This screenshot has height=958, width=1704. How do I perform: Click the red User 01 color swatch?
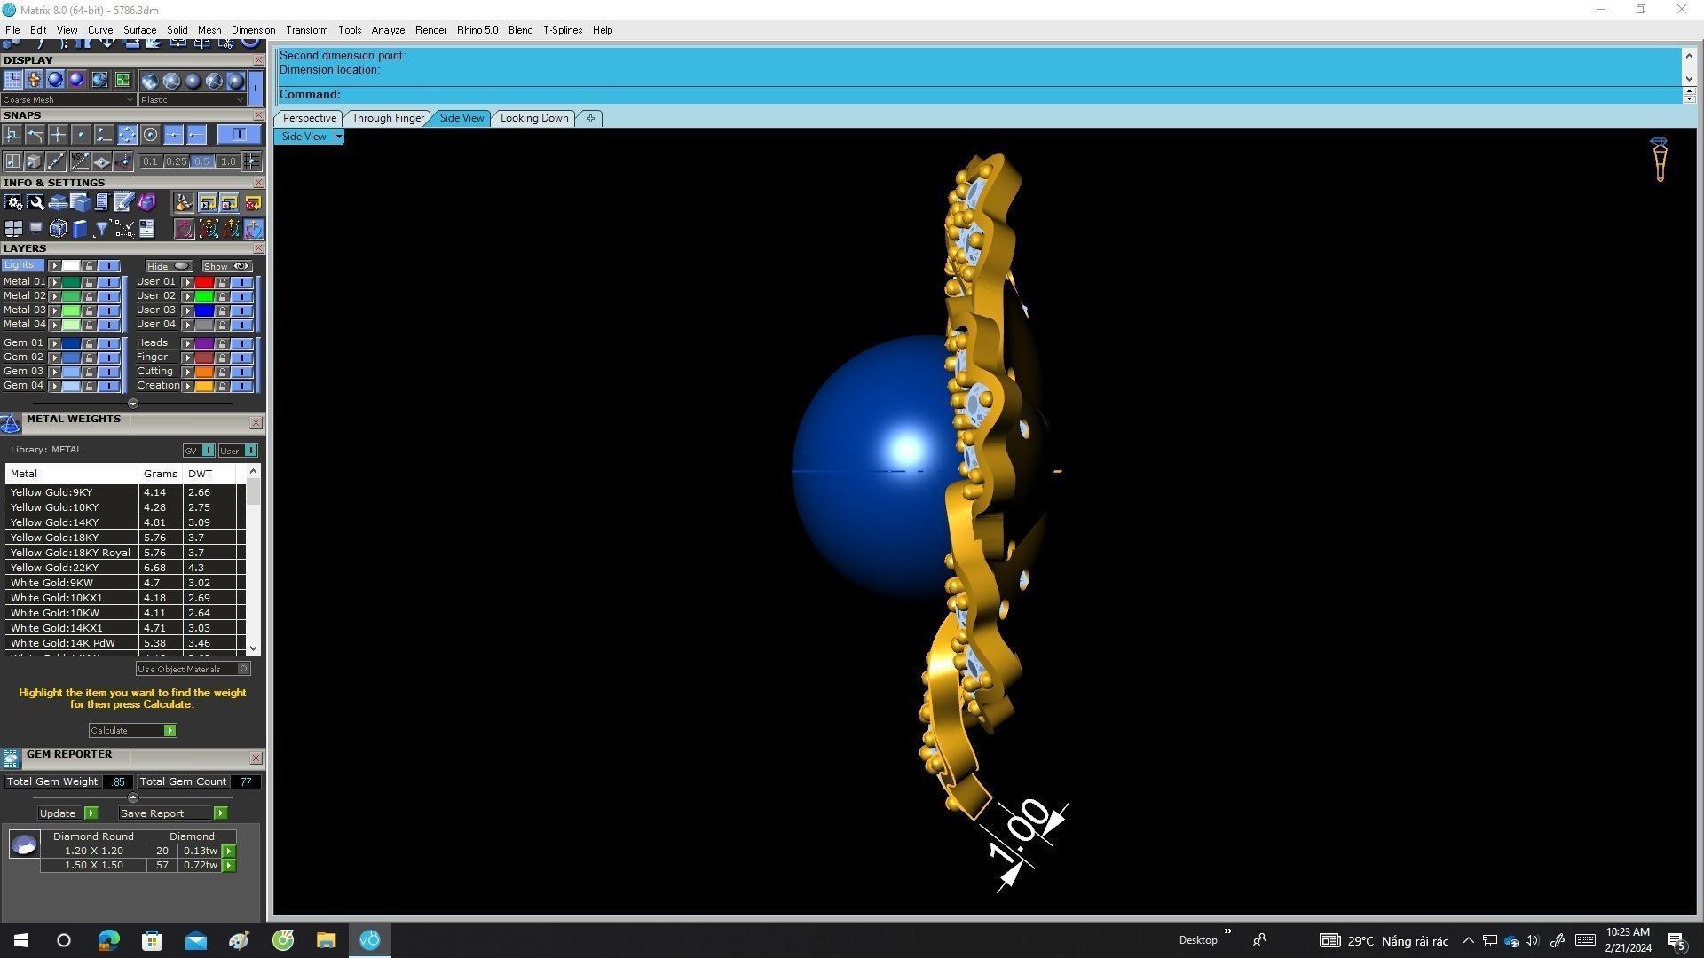(204, 282)
